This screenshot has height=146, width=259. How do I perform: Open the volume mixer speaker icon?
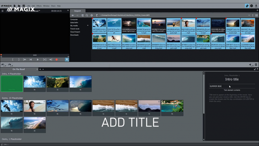click(250, 65)
